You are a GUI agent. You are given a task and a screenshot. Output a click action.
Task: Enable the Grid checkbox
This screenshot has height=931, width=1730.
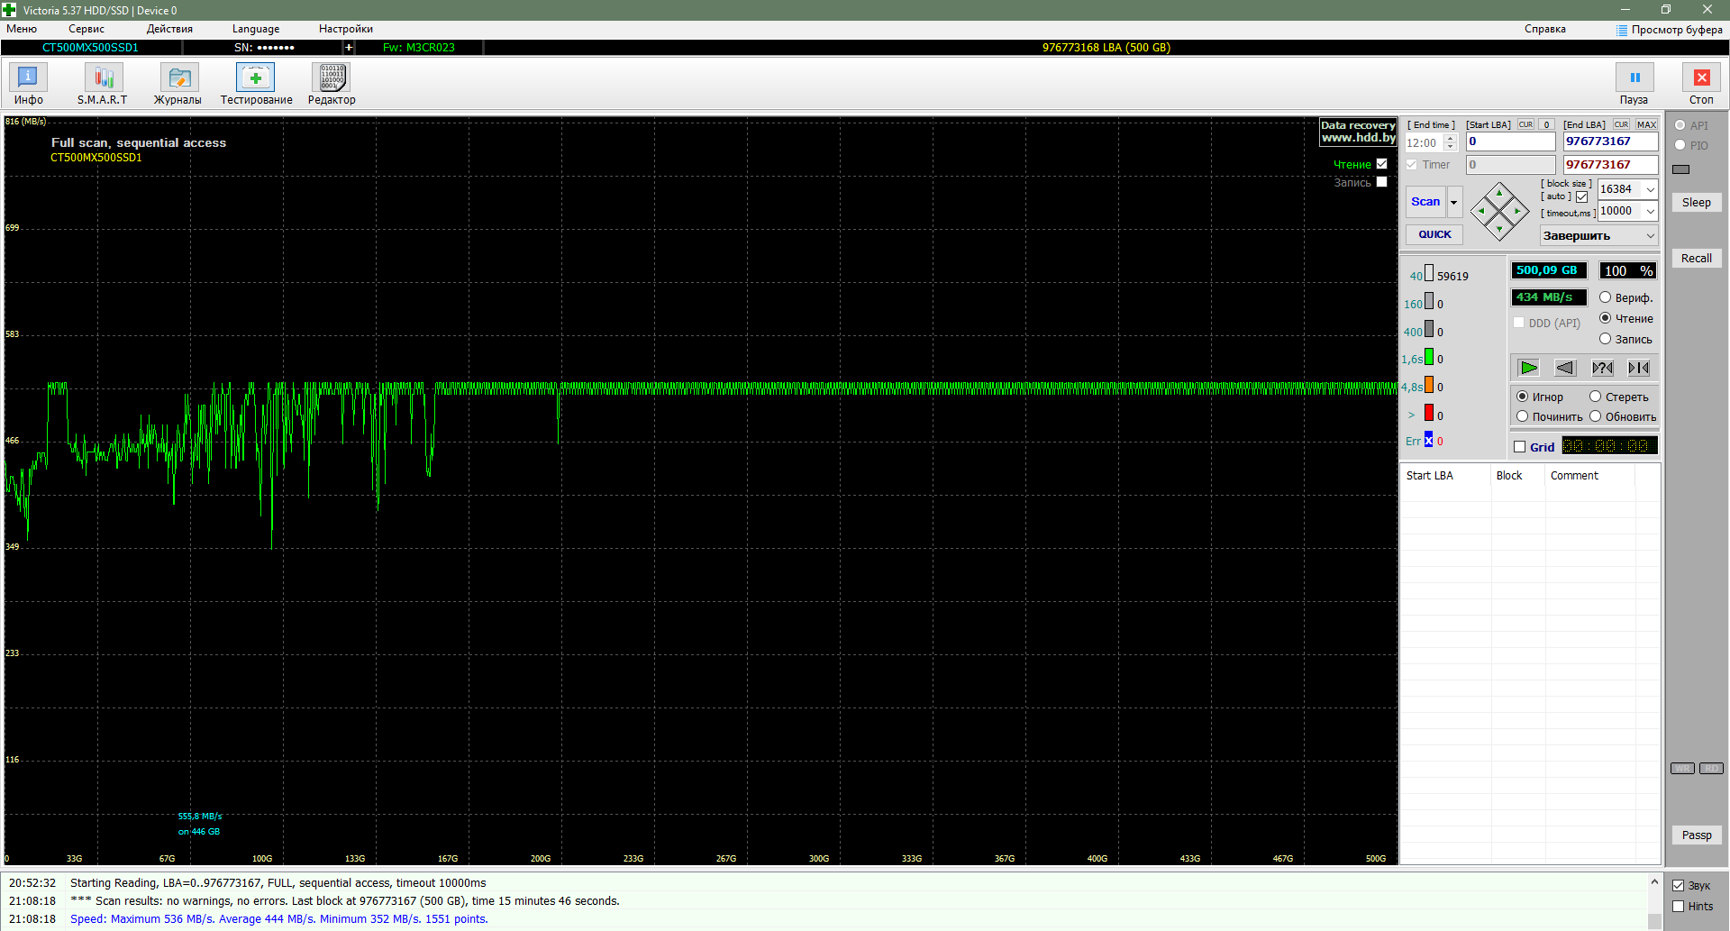[x=1520, y=447]
